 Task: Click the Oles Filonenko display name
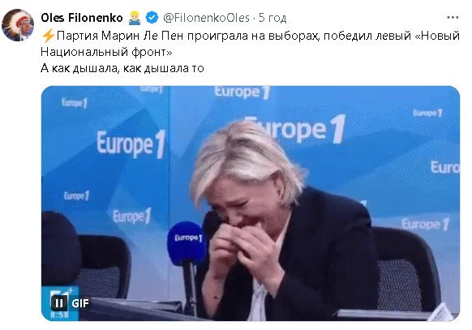(x=82, y=18)
